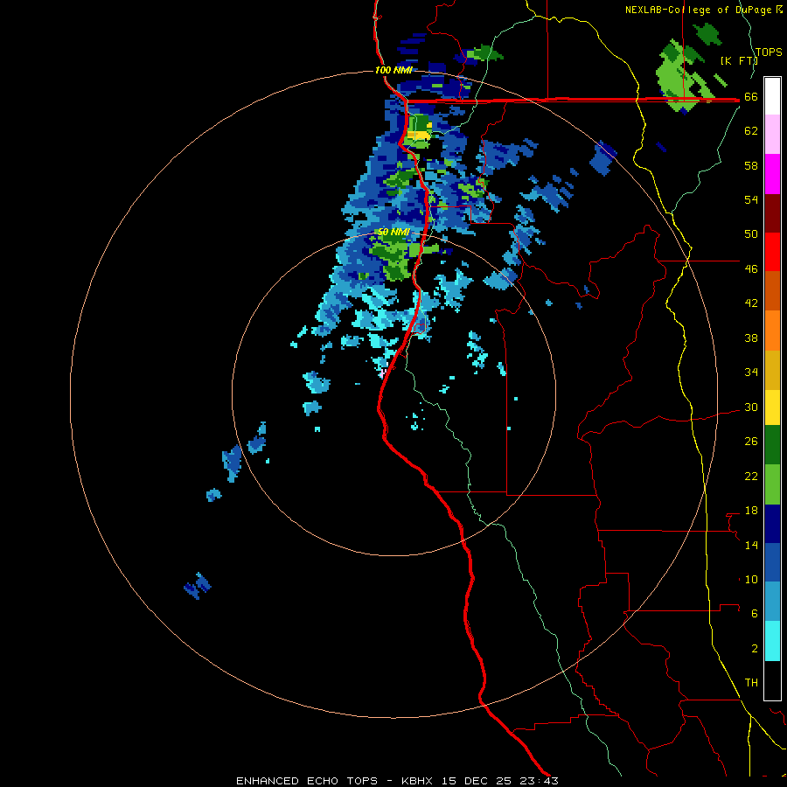Click the TH legend label
Image resolution: width=787 pixels, height=787 pixels.
click(751, 683)
